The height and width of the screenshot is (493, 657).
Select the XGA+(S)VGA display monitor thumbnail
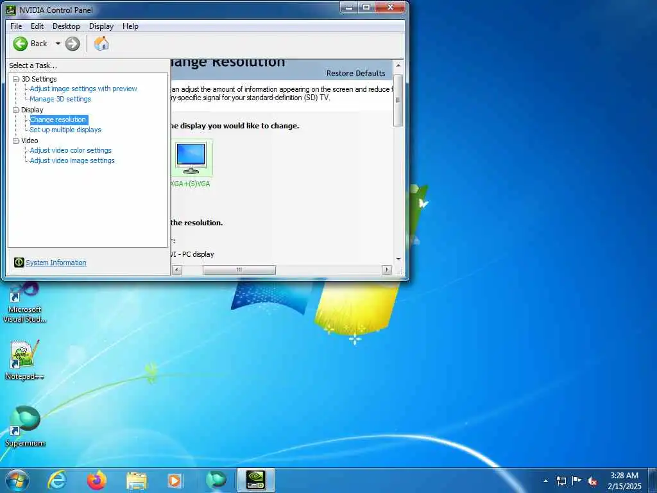[191, 158]
